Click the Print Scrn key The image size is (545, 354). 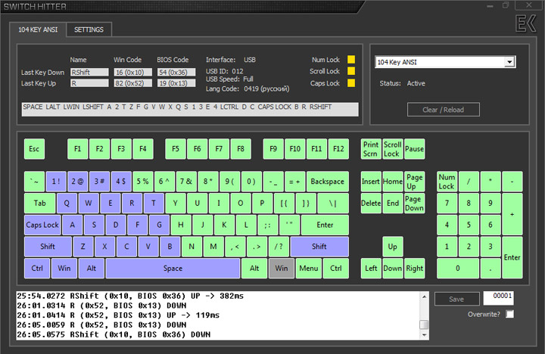pos(371,149)
